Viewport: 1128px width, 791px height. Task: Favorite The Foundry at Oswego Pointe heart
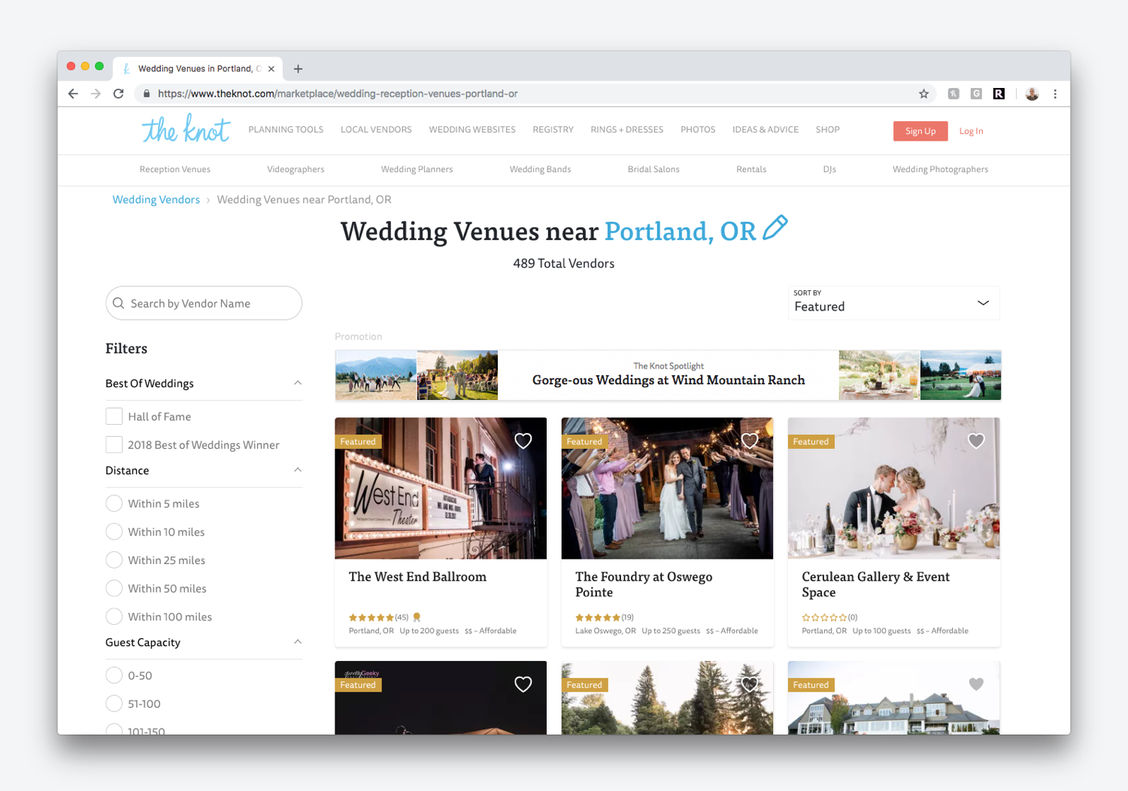pos(750,441)
